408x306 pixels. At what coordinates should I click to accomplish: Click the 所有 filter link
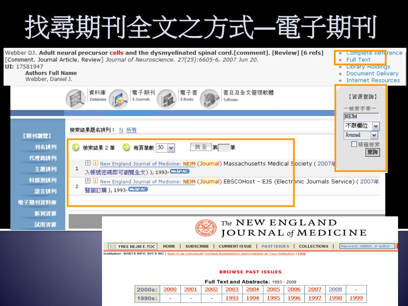[x=131, y=130]
